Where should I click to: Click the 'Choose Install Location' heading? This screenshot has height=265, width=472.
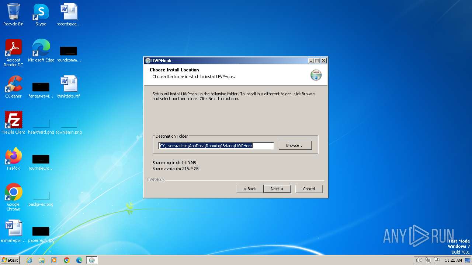click(x=174, y=70)
